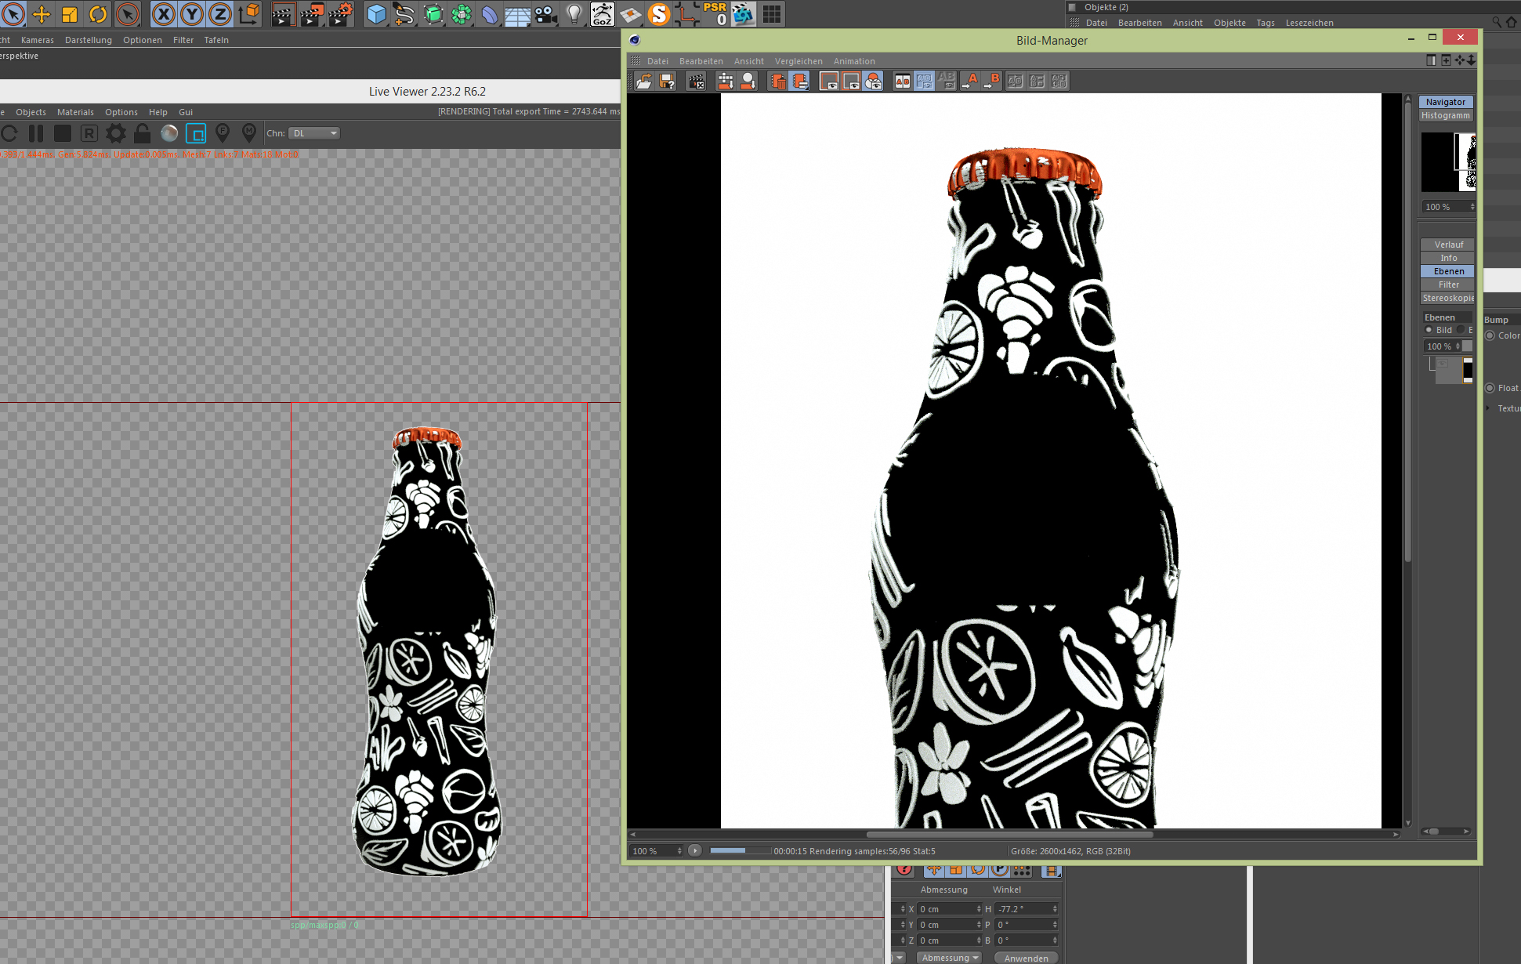
Task: Open Live Viewer settings gear
Action: point(116,133)
